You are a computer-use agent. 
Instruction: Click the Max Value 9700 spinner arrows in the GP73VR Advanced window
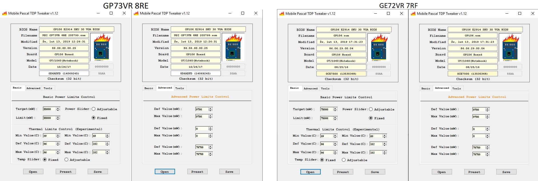(x=210, y=116)
